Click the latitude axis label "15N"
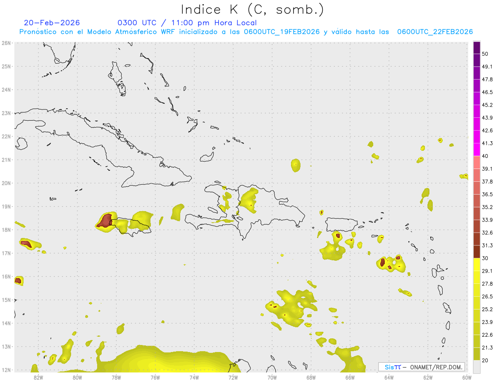The width and height of the screenshot is (496, 383). pos(6,300)
